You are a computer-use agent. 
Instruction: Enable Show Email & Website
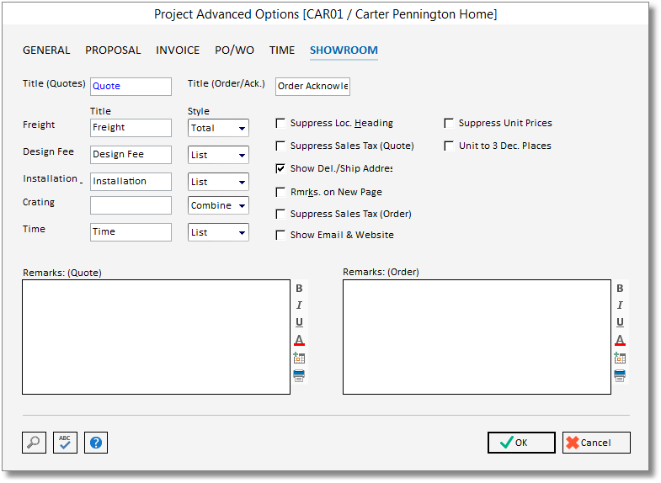[x=280, y=236]
